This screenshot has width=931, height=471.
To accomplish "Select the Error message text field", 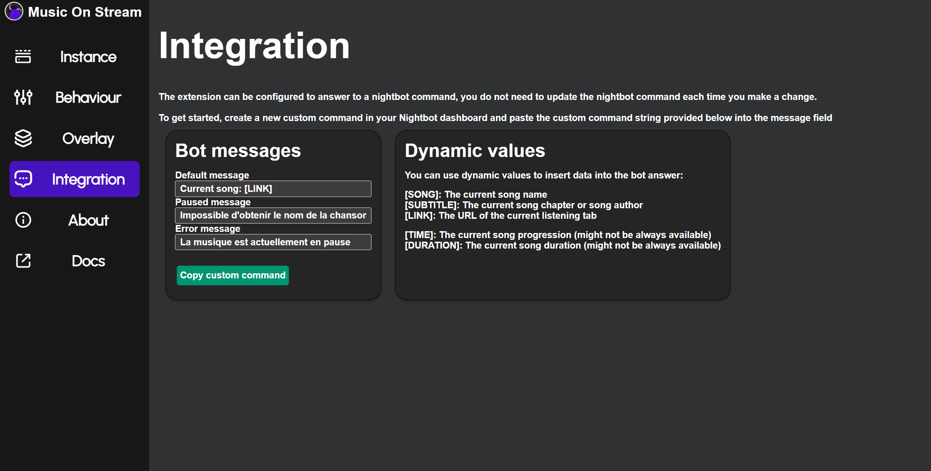I will coord(273,242).
